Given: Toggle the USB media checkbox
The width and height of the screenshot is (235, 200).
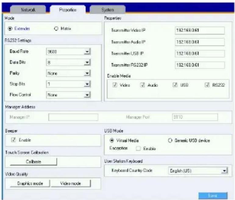Looking at the screenshot, I should click(175, 85).
